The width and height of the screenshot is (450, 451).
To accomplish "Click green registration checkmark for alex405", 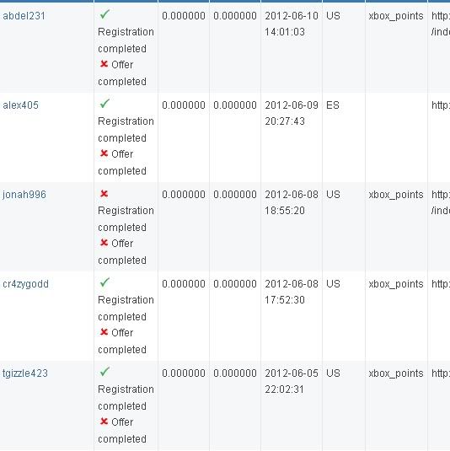I will [104, 104].
